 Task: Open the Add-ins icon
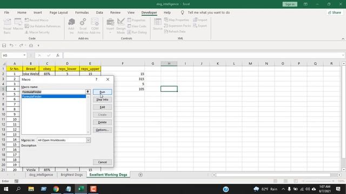click(x=71, y=26)
